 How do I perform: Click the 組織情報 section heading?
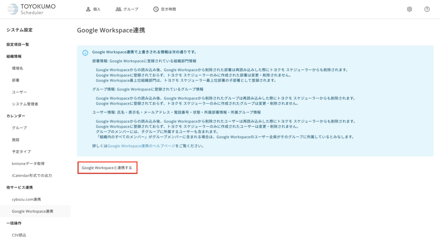[x=14, y=56]
